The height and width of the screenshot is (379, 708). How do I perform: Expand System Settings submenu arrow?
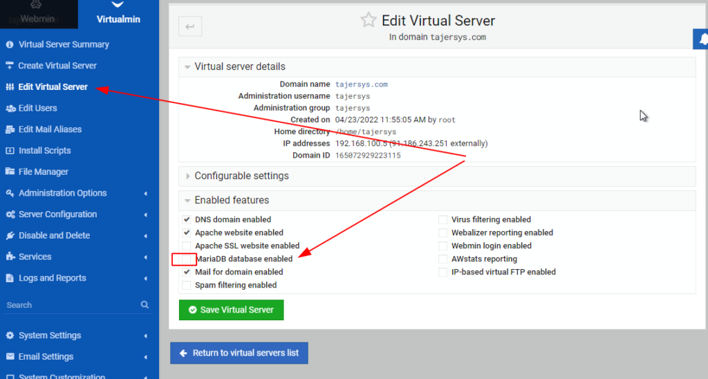tap(145, 335)
